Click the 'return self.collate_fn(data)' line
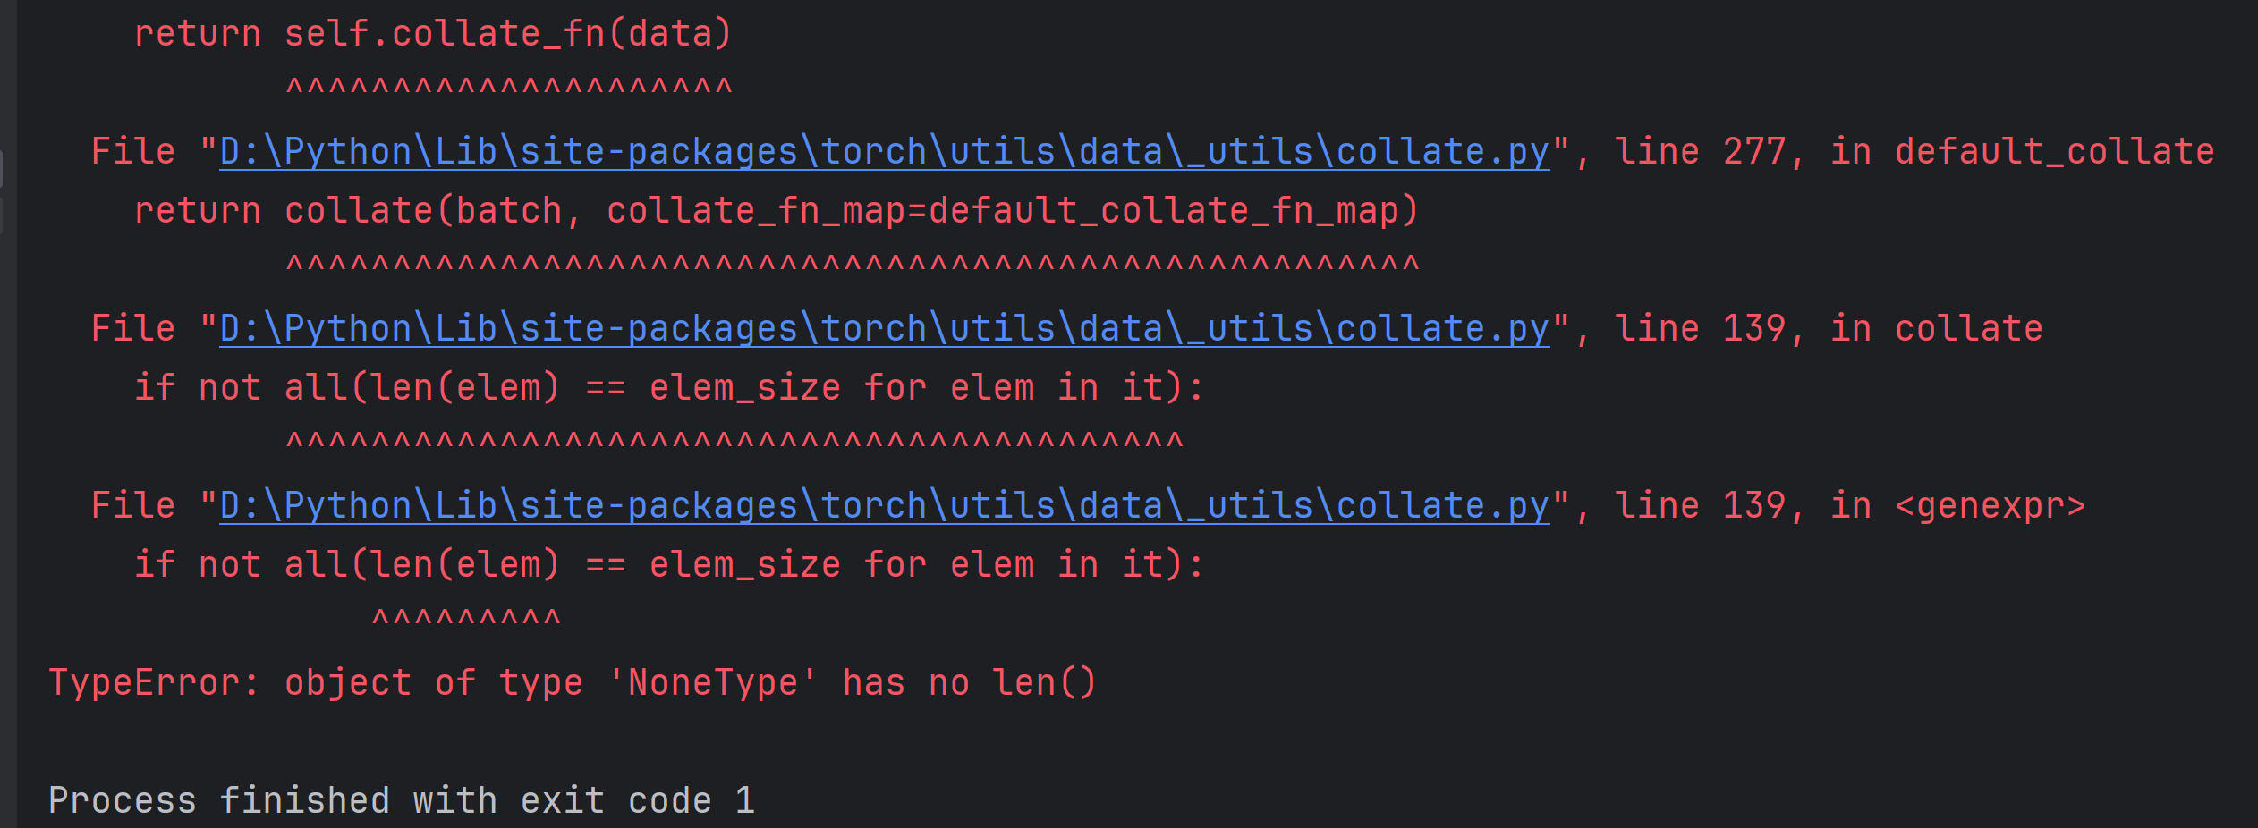2258x828 pixels. (433, 34)
